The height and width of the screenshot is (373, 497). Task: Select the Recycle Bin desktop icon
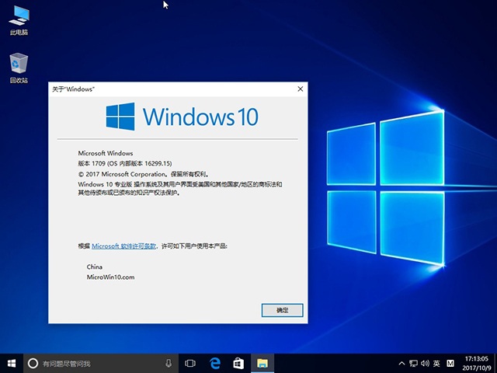19,68
